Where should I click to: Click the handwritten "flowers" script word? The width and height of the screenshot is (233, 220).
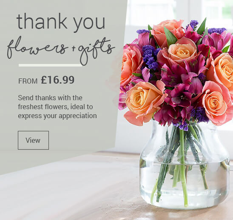[x=37, y=47]
